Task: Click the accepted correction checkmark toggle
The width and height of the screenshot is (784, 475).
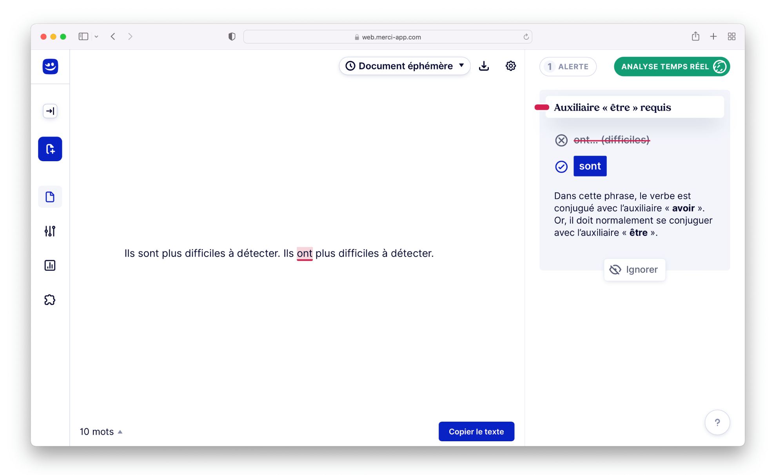Action: pyautogui.click(x=562, y=166)
